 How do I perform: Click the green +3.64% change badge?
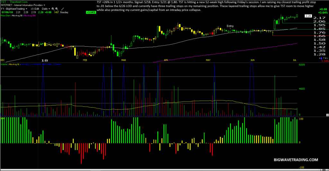point(91,13)
